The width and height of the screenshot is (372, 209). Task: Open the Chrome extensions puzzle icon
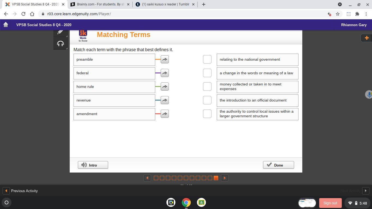[357, 14]
